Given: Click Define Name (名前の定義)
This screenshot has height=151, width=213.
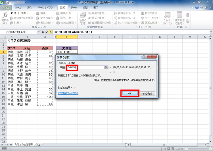Looking at the screenshot, I should coord(97,13).
